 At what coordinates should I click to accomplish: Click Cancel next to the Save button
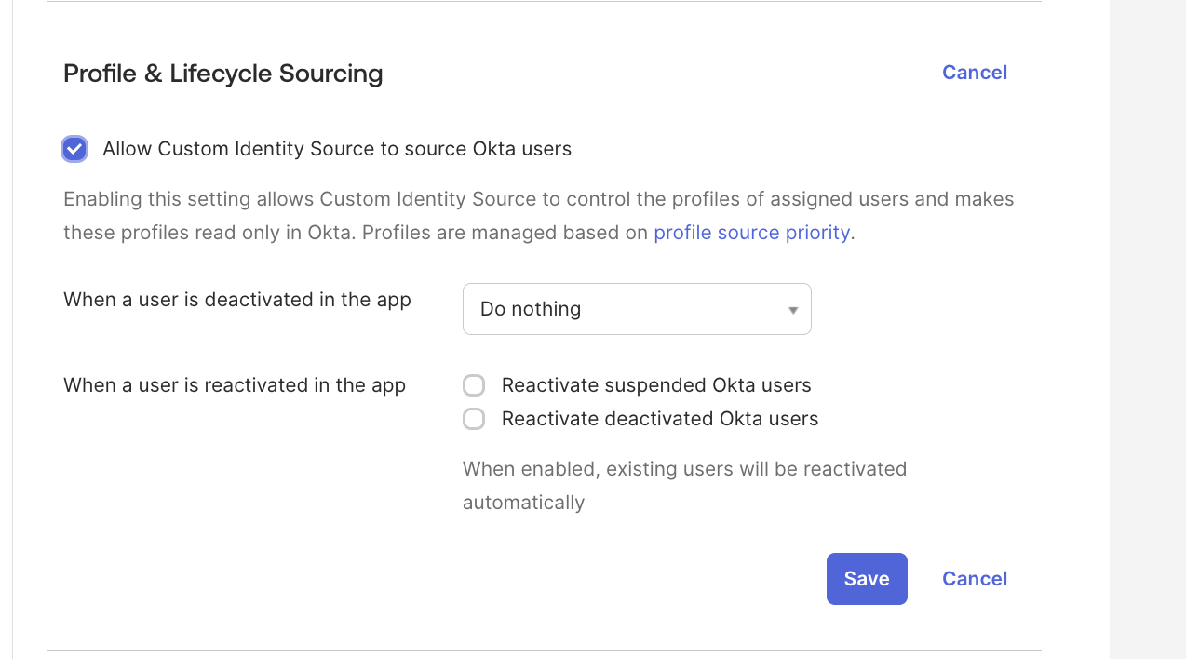pyautogui.click(x=975, y=579)
